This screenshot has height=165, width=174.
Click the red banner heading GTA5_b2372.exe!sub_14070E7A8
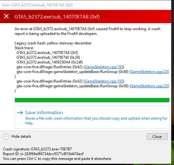[x=57, y=17]
